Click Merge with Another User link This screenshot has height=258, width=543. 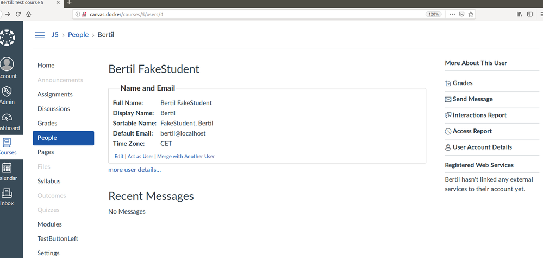pos(186,157)
